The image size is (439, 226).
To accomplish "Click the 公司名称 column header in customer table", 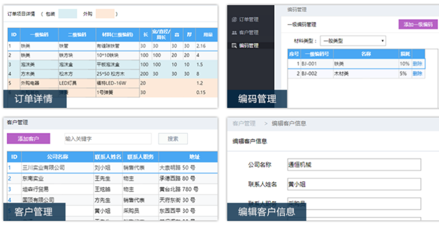I will (58, 157).
